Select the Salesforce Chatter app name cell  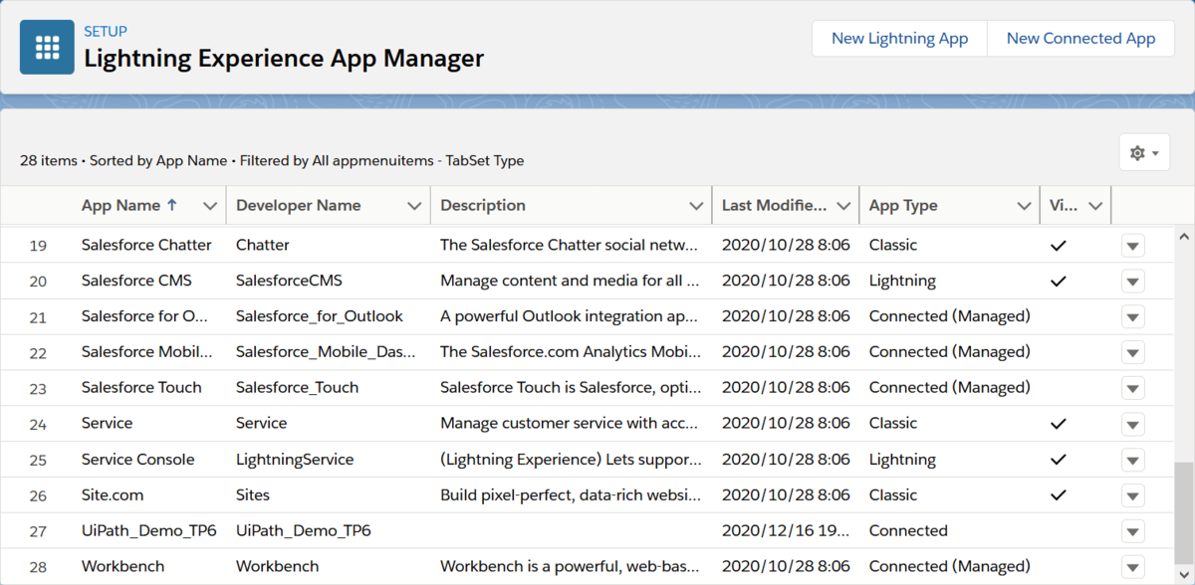pos(146,245)
